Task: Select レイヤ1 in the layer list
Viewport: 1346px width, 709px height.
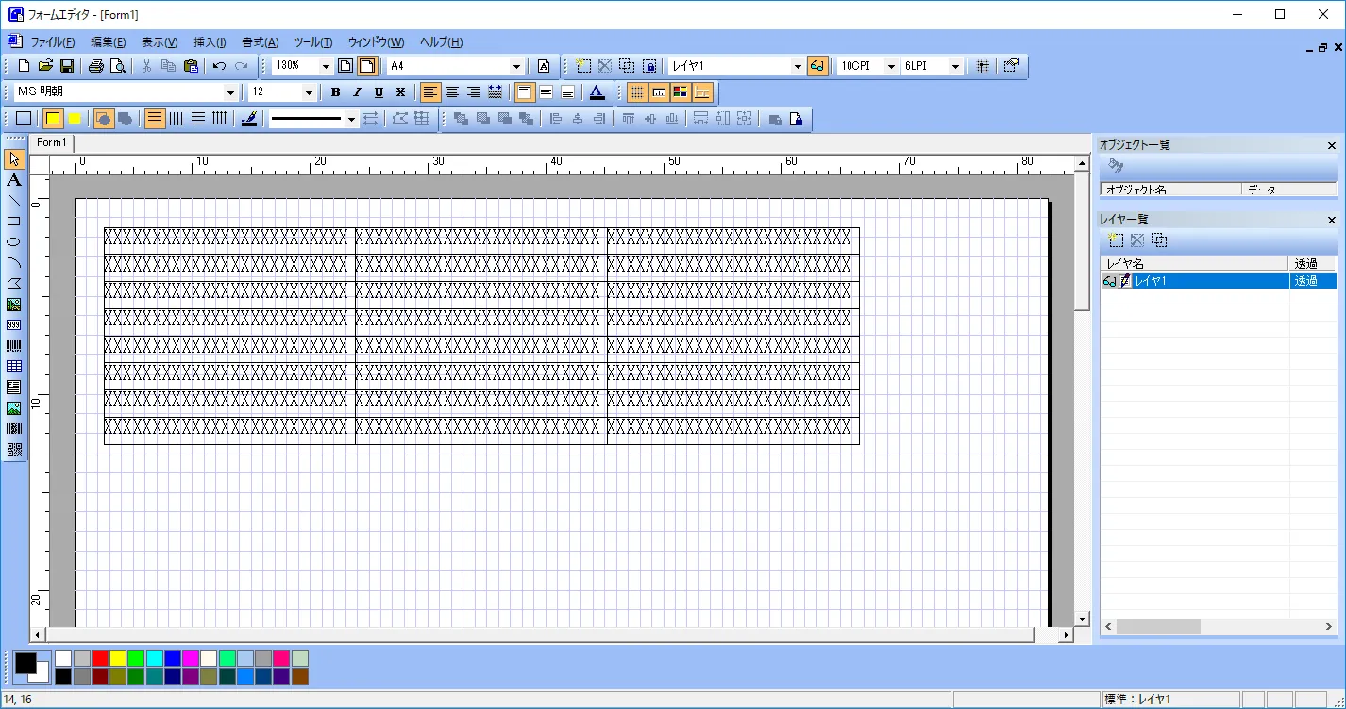Action: (1208, 281)
